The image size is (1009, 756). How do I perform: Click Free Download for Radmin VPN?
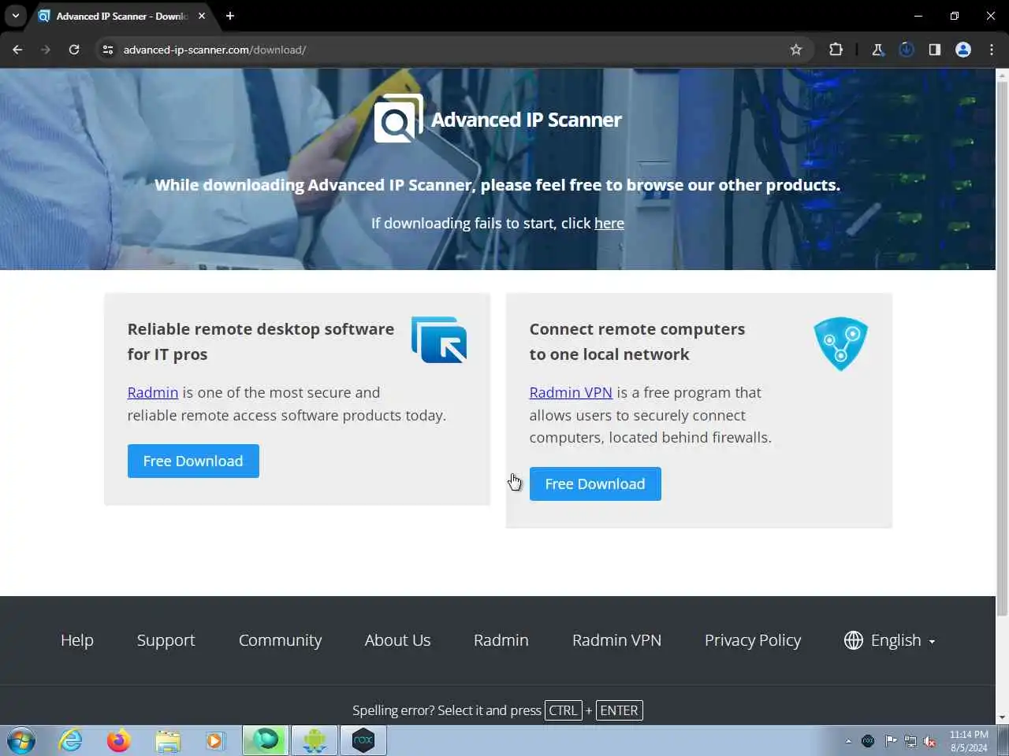[595, 484]
